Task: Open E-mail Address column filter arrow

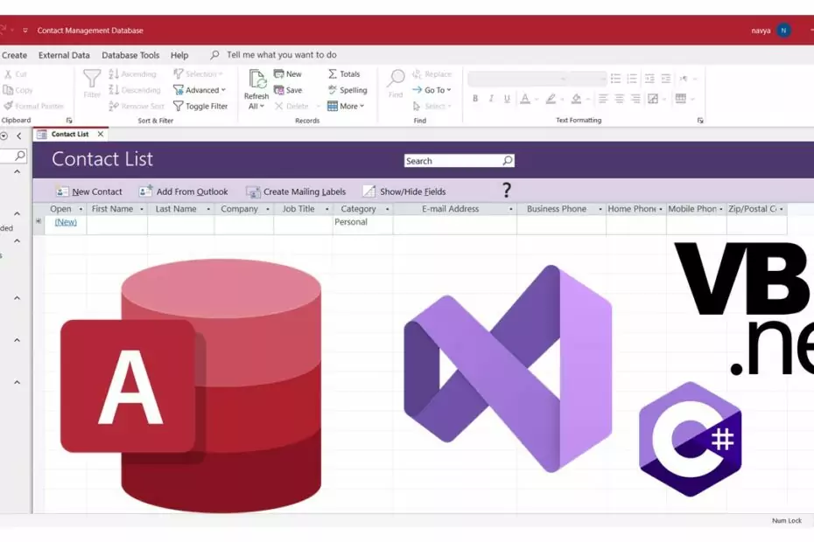Action: pyautogui.click(x=511, y=209)
